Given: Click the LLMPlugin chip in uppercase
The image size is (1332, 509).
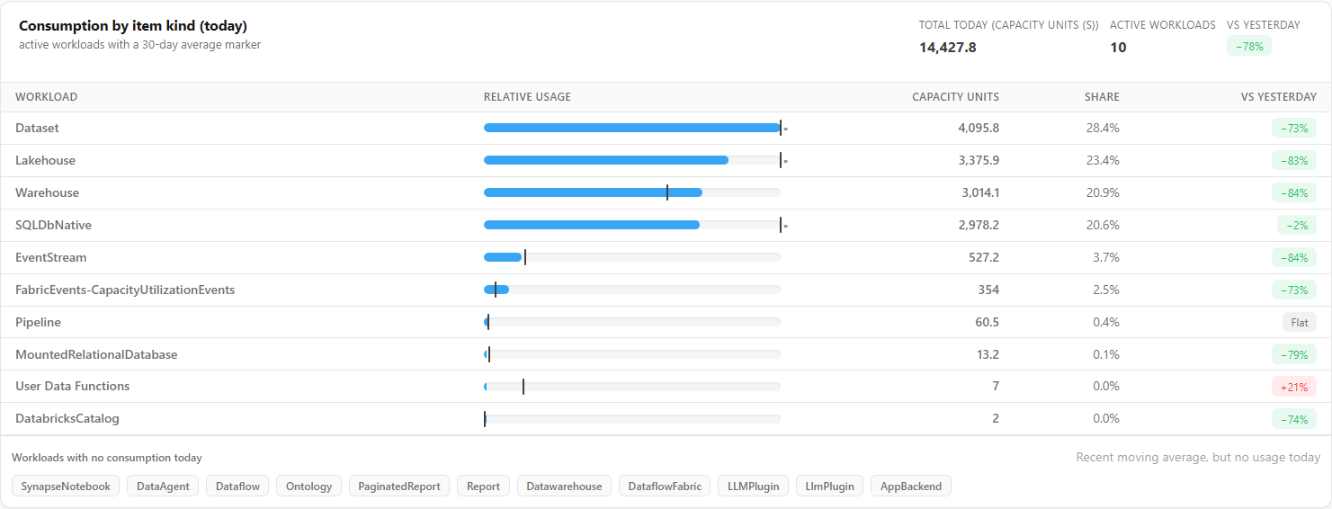Looking at the screenshot, I should pyautogui.click(x=754, y=487).
